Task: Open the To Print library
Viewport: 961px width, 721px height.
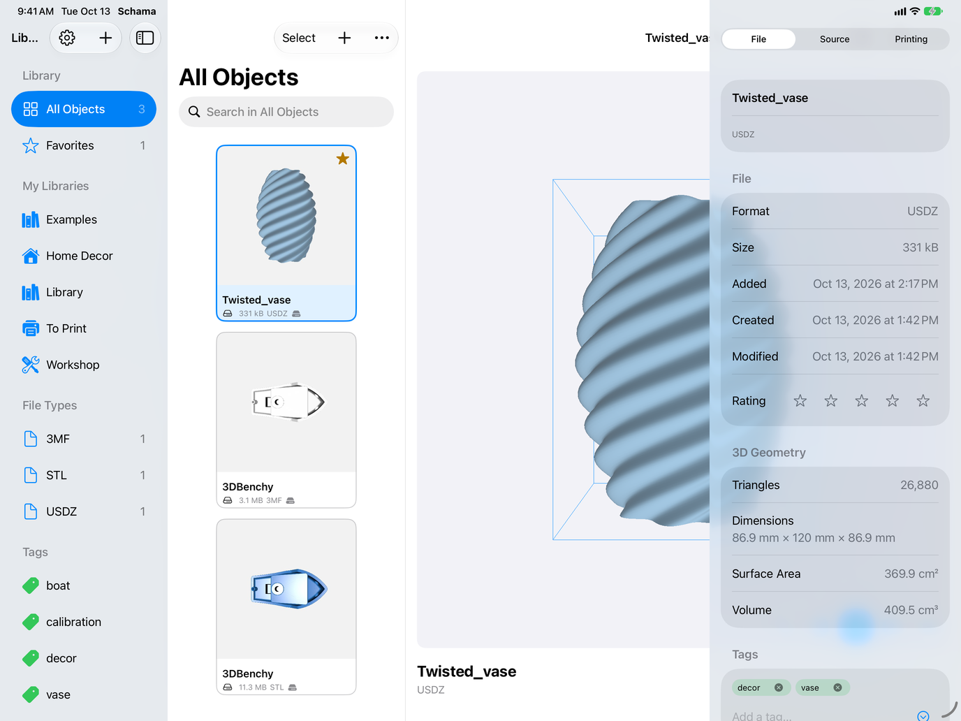Action: point(84,328)
